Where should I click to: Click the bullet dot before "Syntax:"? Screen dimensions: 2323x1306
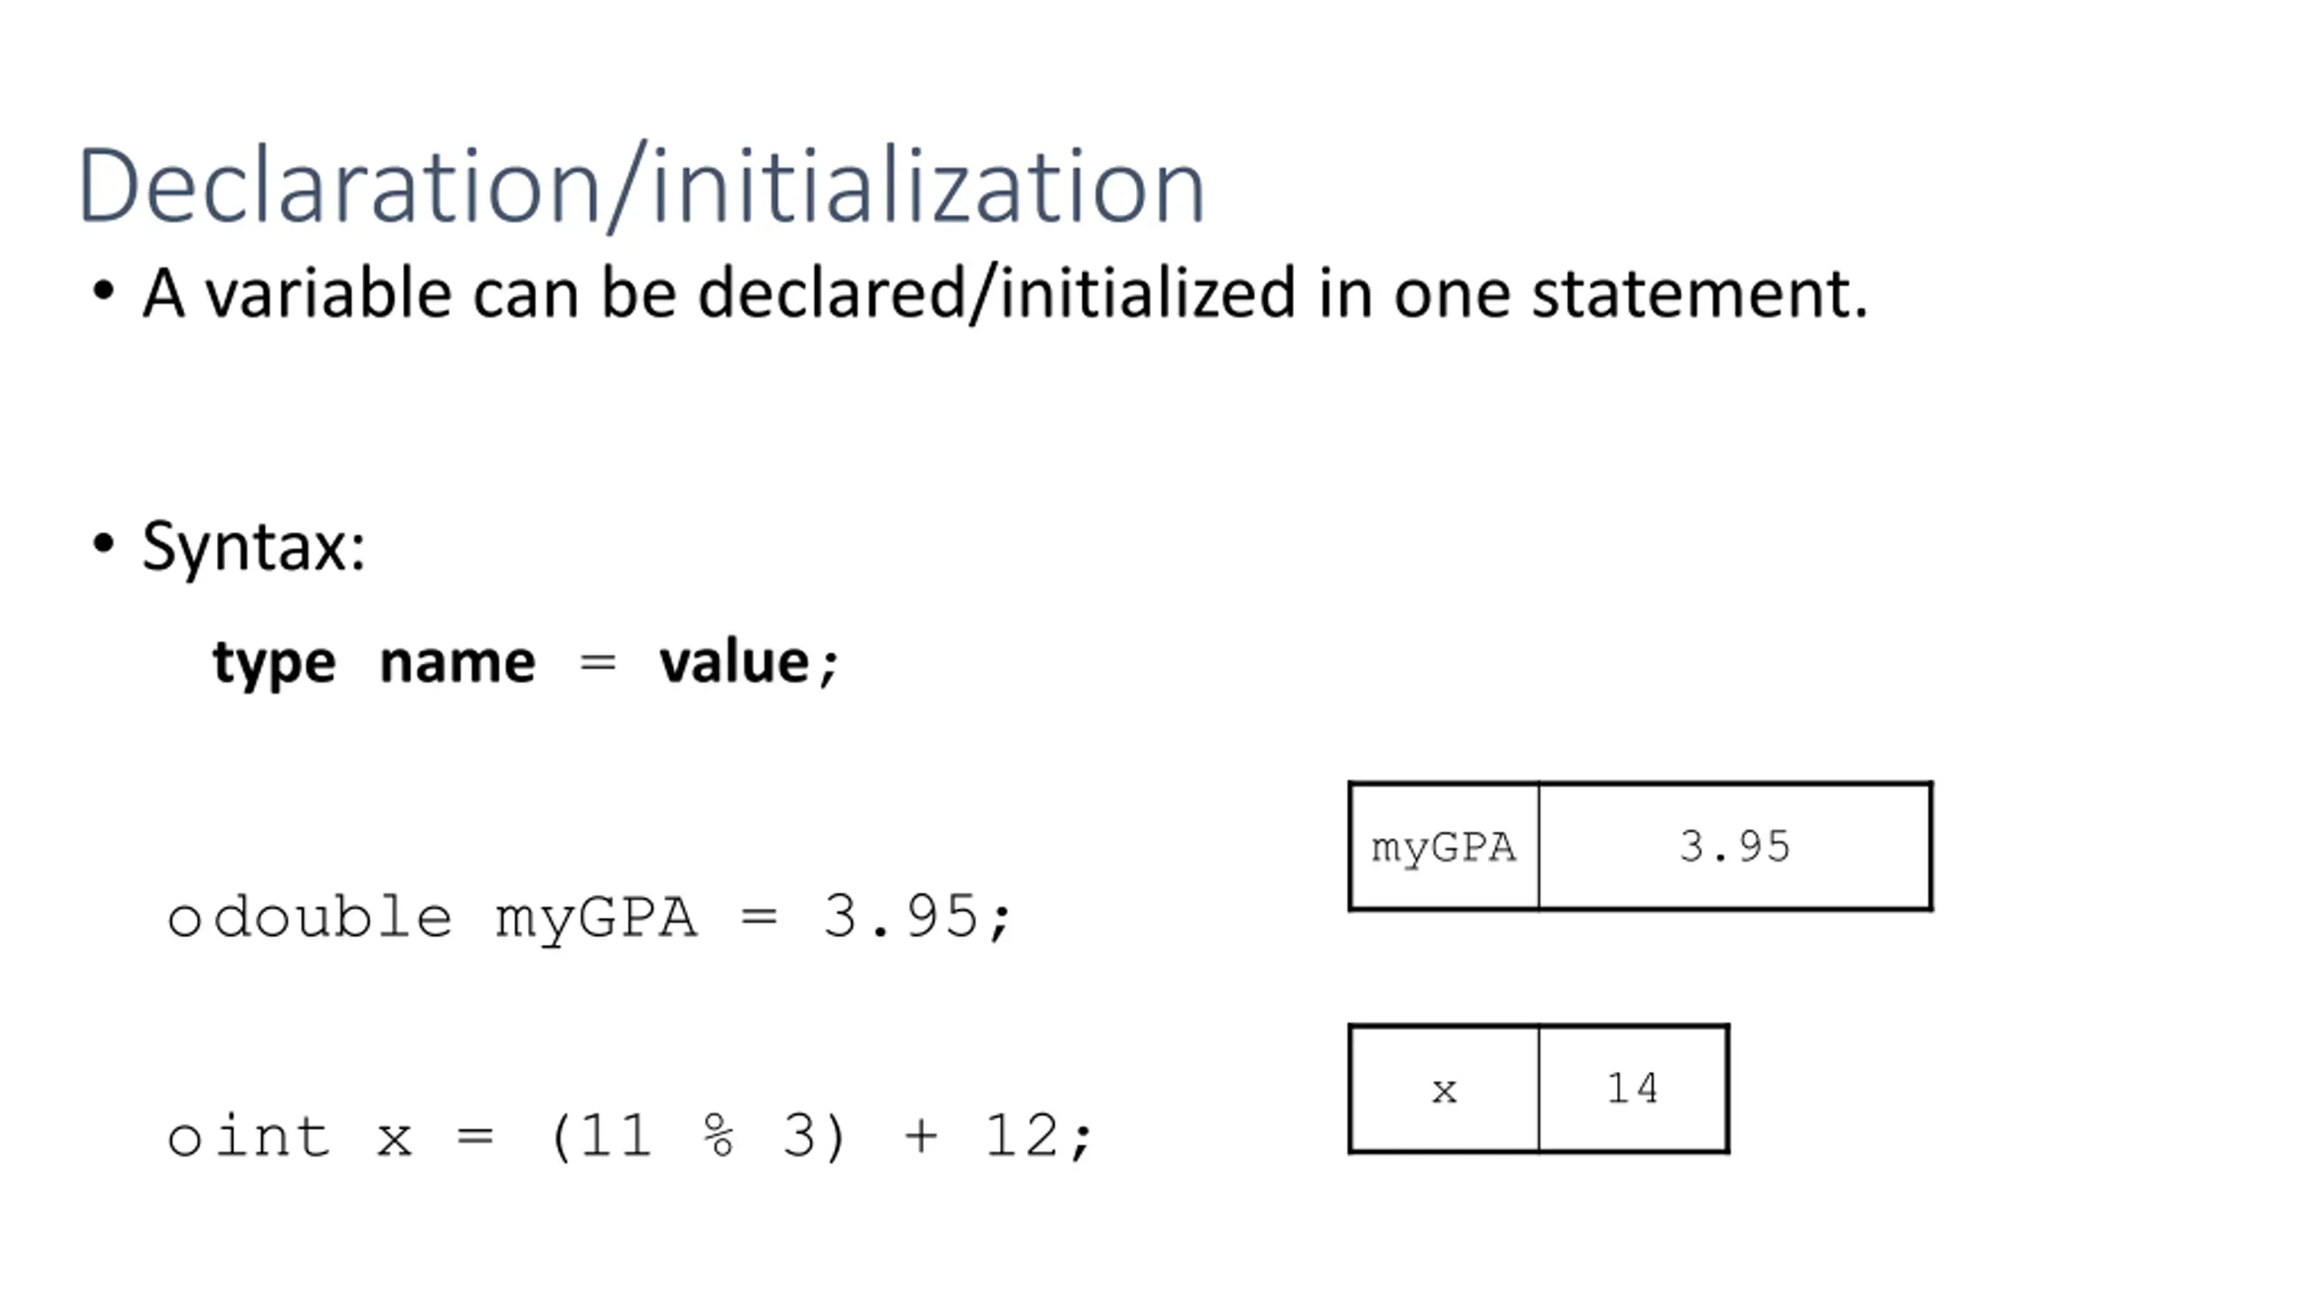point(103,543)
